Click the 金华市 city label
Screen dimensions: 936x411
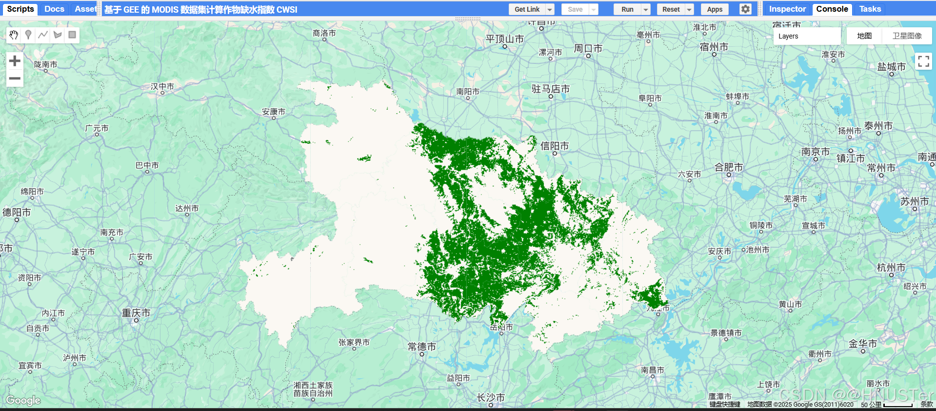[x=863, y=343]
